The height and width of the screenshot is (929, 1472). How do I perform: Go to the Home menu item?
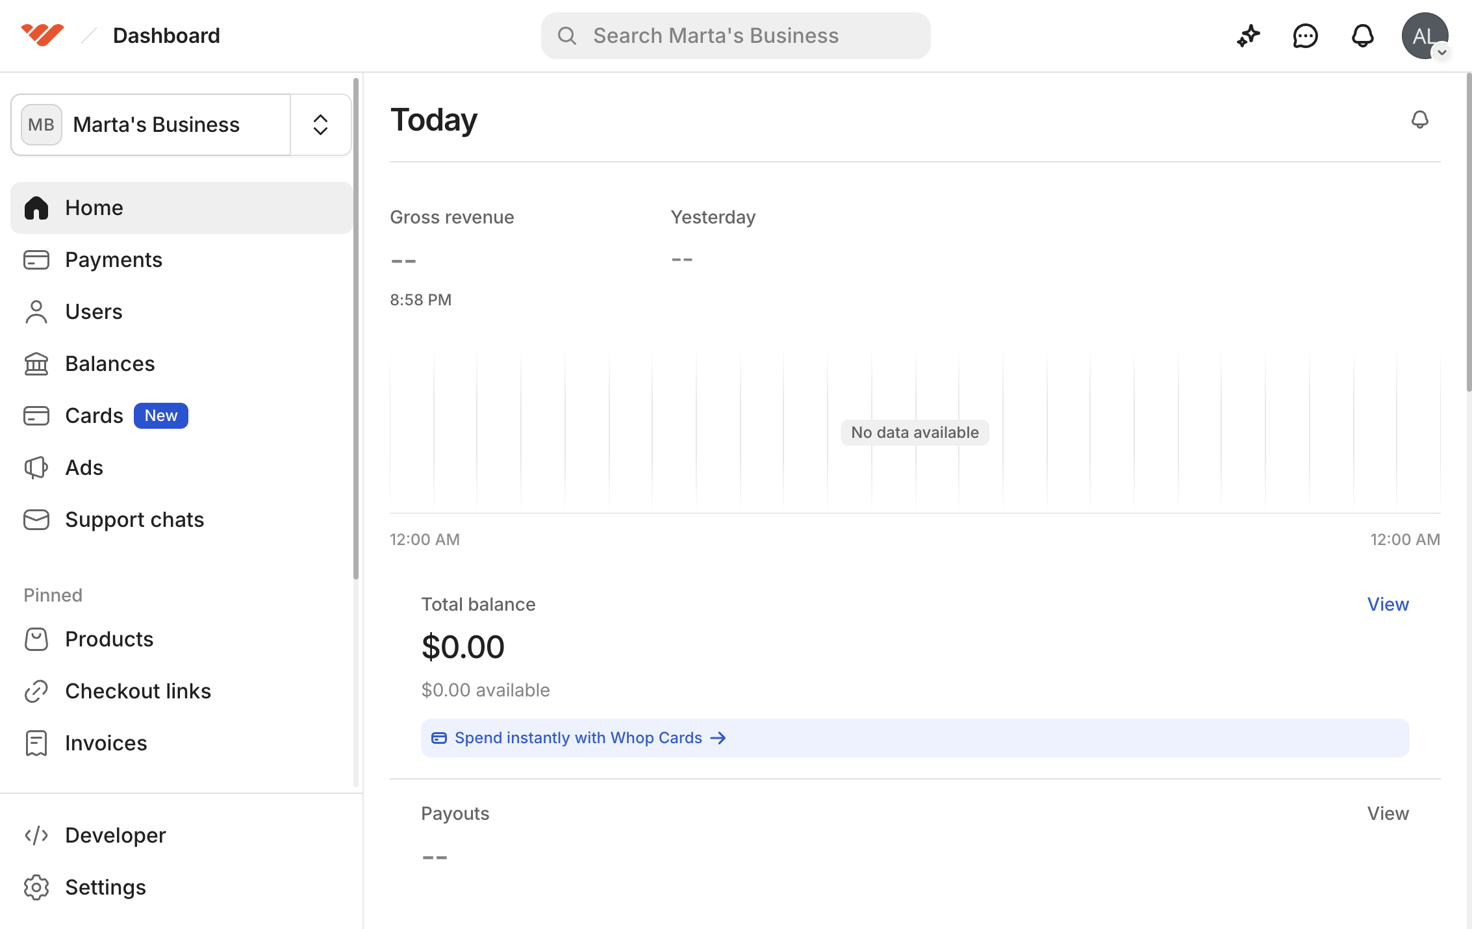[181, 208]
